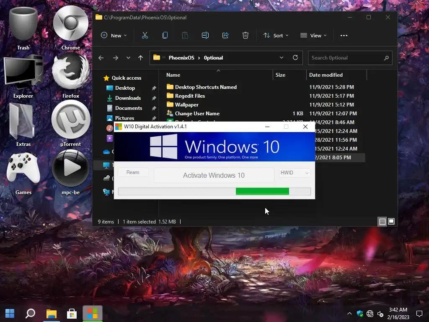Open Microsoft Store from the taskbar
Screen dimensions: 429x322
[x=72, y=314]
